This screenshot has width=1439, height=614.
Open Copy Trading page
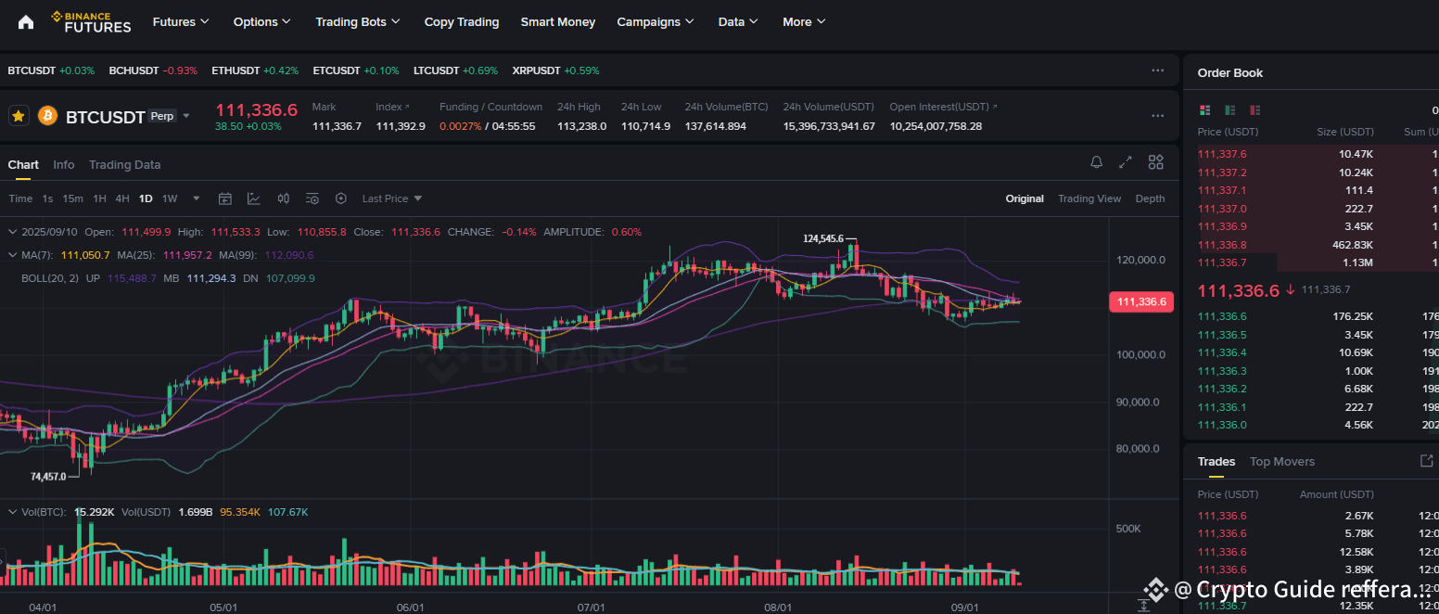point(462,21)
